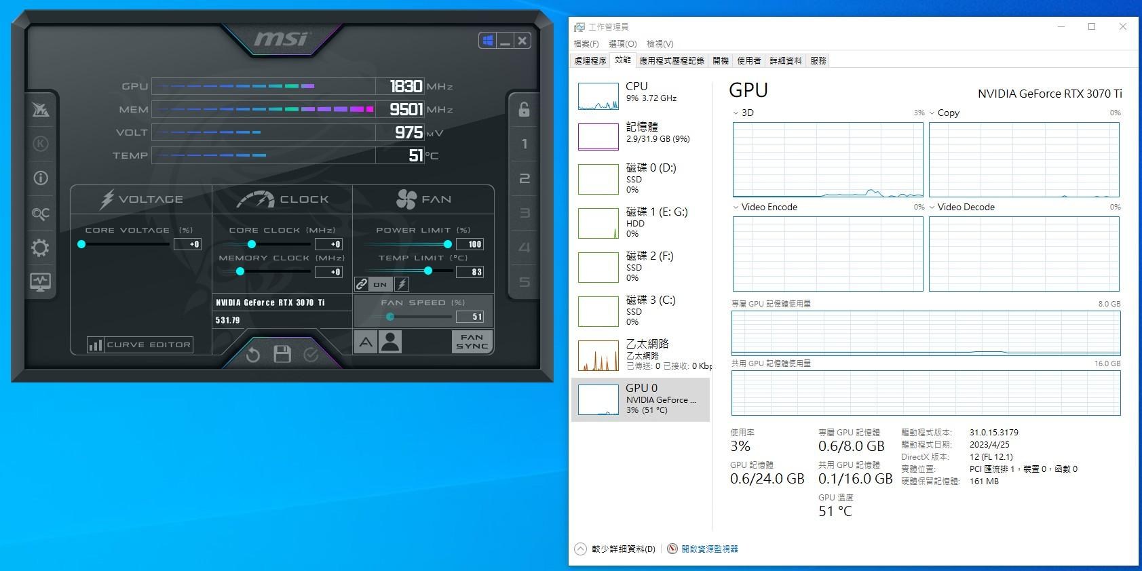The width and height of the screenshot is (1142, 571).
Task: Toggle the auto fan speed 'A' button
Action: 365,342
